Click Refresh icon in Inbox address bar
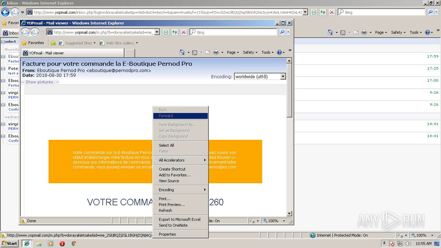Viewport: 441px width, 248px height. [x=323, y=12]
